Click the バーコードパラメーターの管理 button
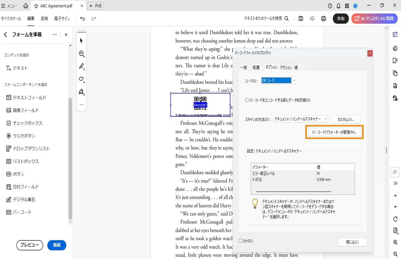Viewport: 401px width, 259px height. coord(334,132)
